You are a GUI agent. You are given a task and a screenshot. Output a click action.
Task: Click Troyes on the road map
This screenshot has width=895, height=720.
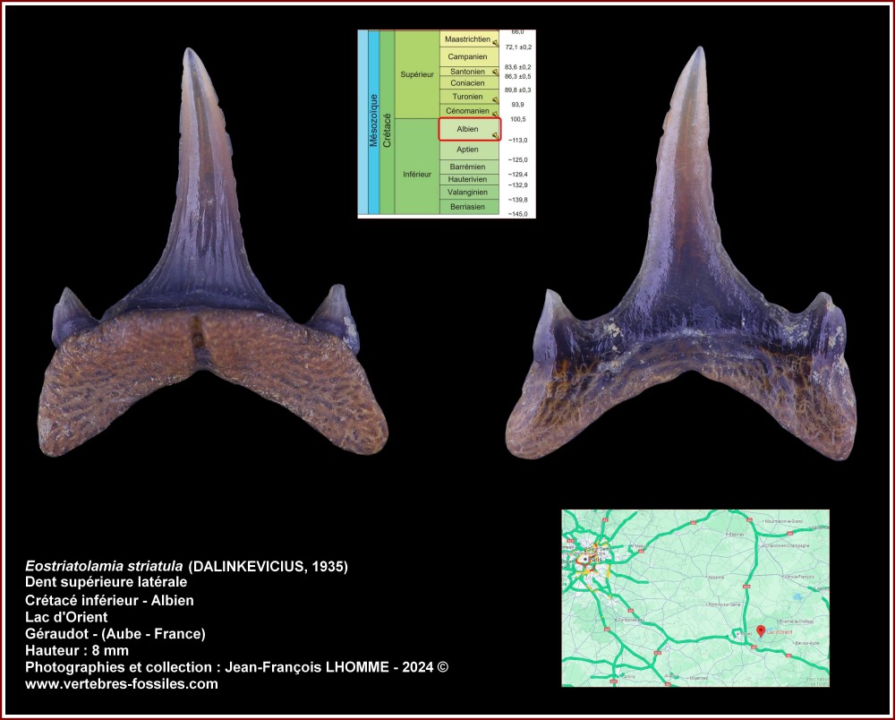click(745, 633)
